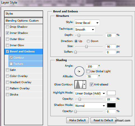
Task: Click the white highlight color swatch
Action: pyautogui.click(x=111, y=93)
